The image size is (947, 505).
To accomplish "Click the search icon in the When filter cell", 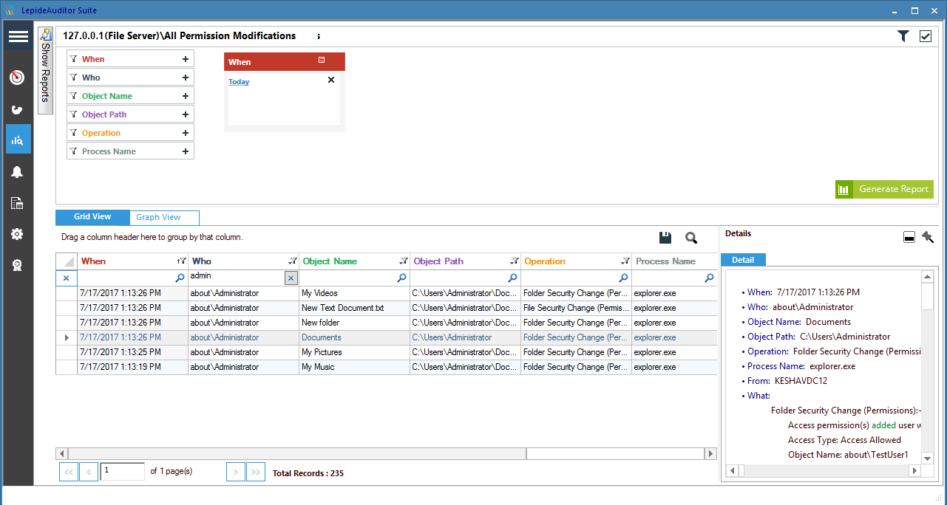I will pos(180,278).
